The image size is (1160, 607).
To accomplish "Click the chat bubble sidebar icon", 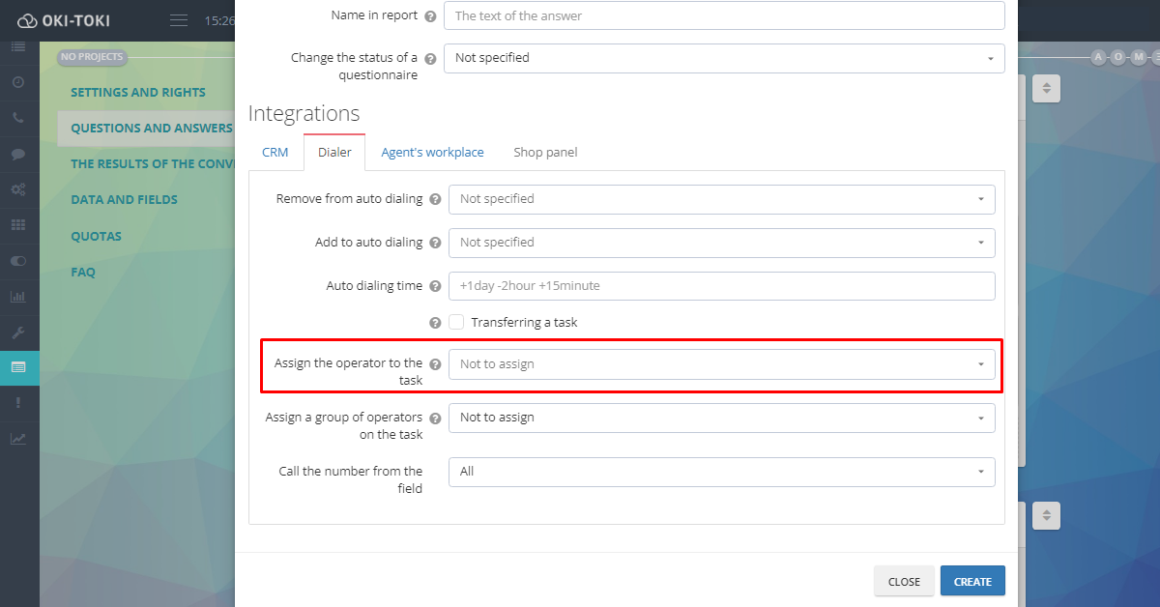I will point(18,154).
